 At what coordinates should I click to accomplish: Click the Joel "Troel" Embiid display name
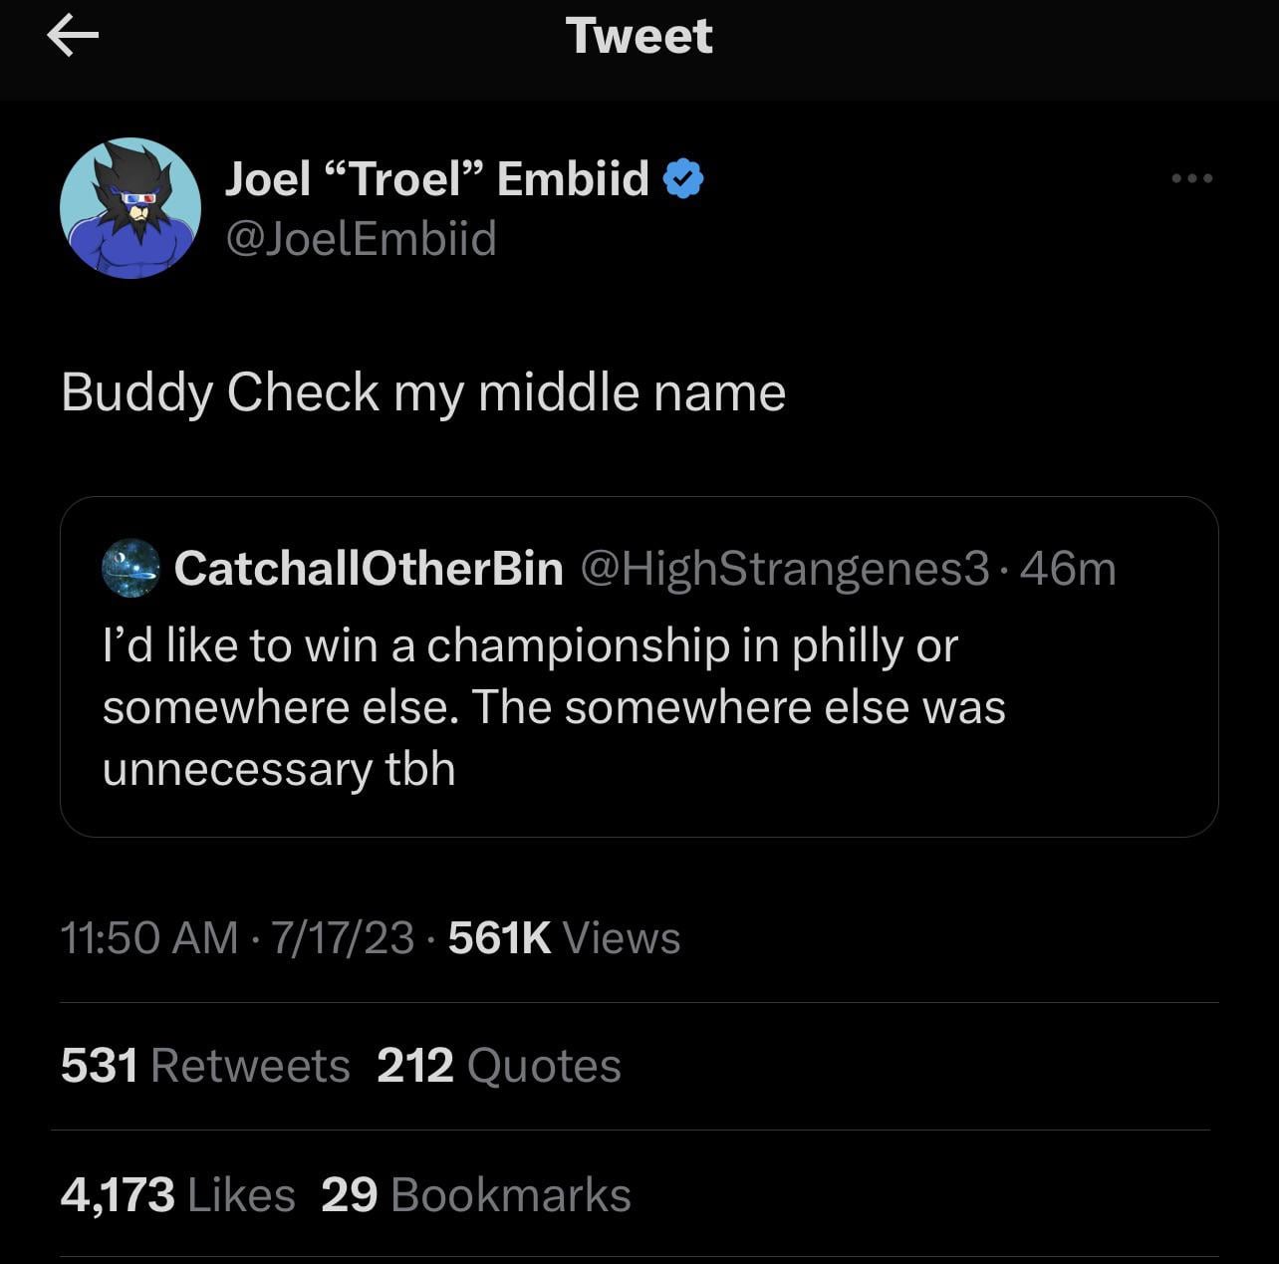pyautogui.click(x=436, y=179)
